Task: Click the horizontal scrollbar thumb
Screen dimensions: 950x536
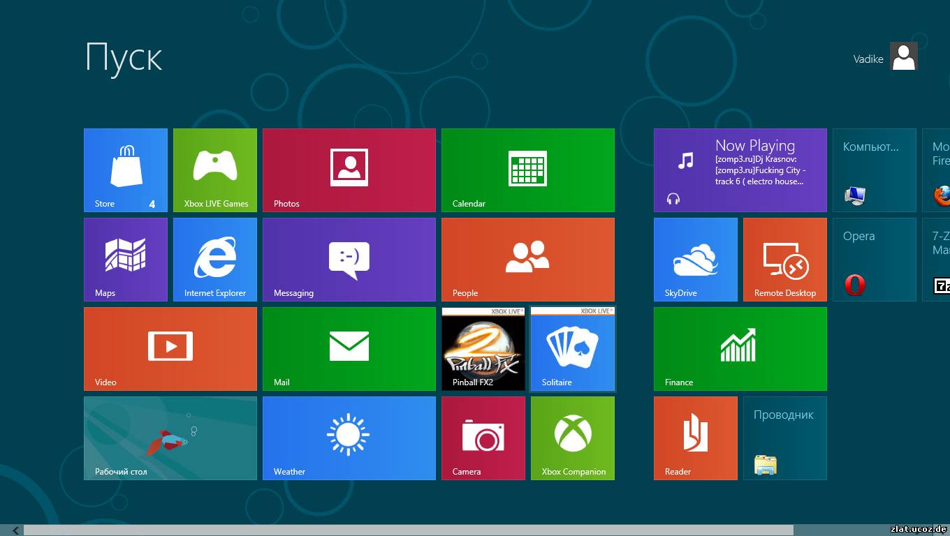Action: point(409,530)
